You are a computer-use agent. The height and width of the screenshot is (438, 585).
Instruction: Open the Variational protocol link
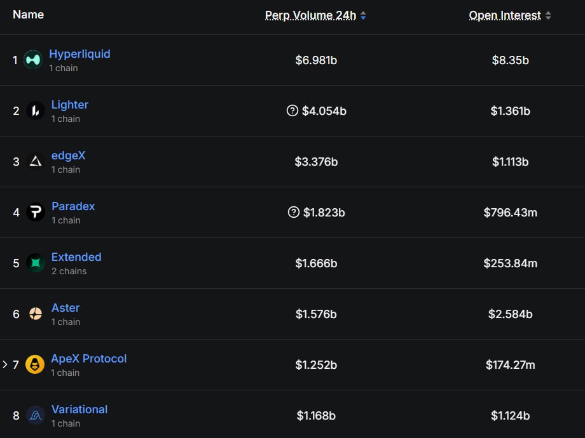click(x=79, y=409)
